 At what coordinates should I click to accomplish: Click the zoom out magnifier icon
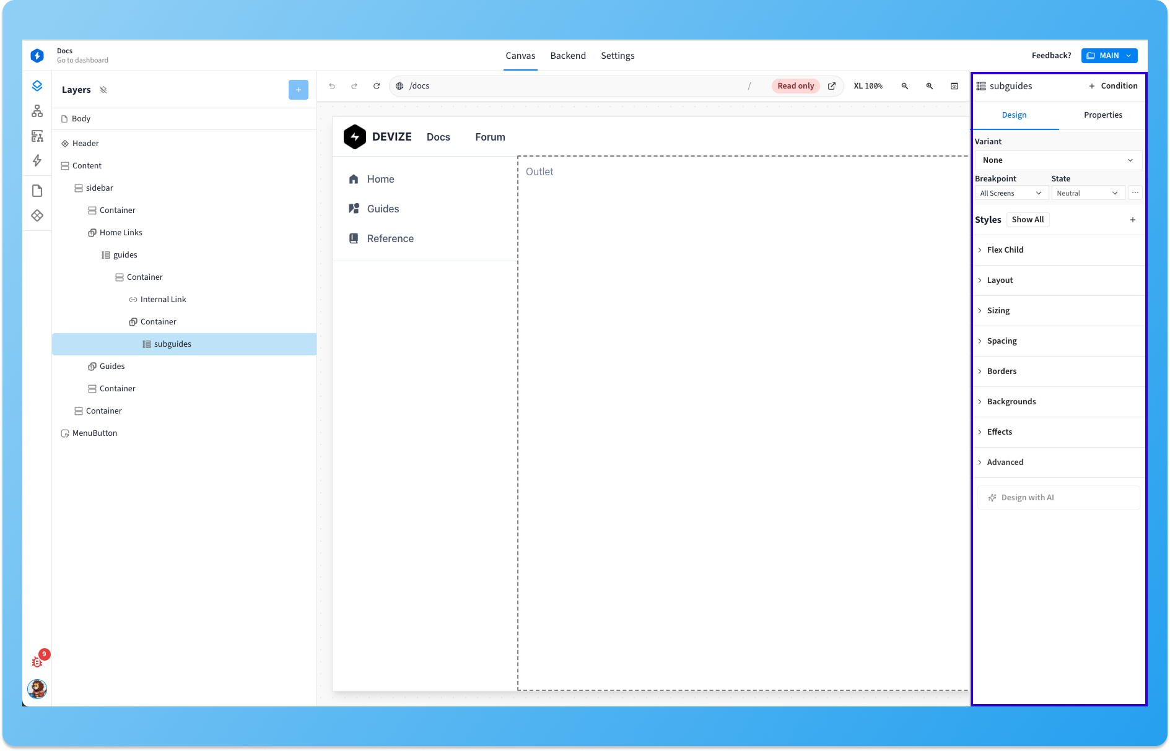[905, 86]
